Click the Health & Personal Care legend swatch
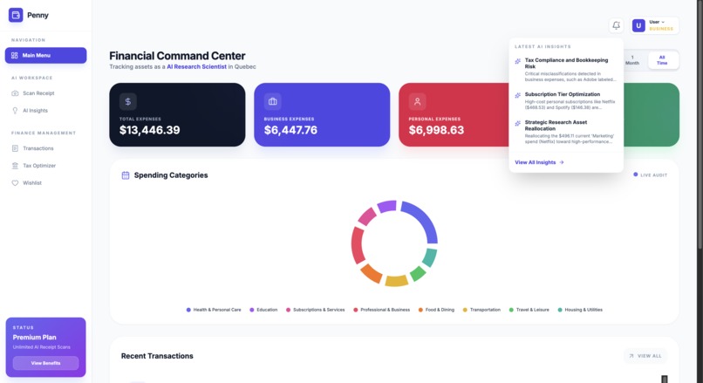The height and width of the screenshot is (383, 703). 188,310
